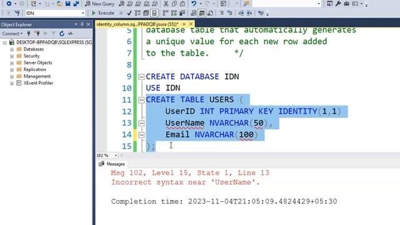This screenshot has width=400, height=225.
Task: Collapse the CREATE TABLE USERS code block
Action: pos(141,100)
